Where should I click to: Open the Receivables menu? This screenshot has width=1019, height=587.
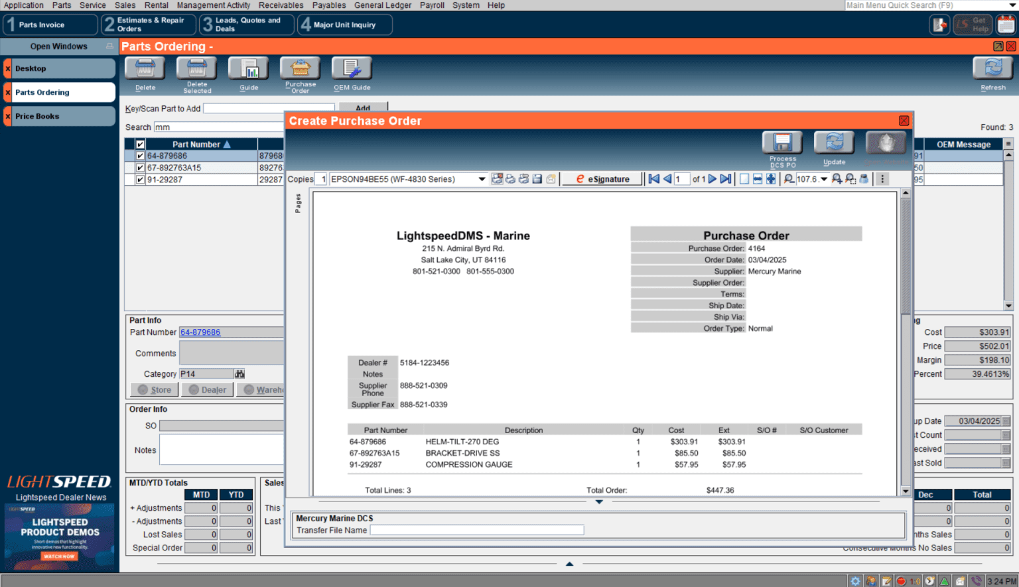tap(281, 5)
